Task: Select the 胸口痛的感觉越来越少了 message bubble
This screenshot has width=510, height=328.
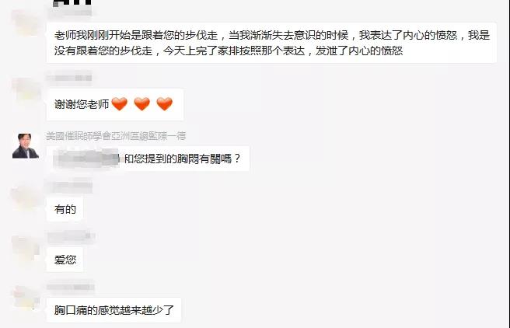Action: (x=114, y=310)
